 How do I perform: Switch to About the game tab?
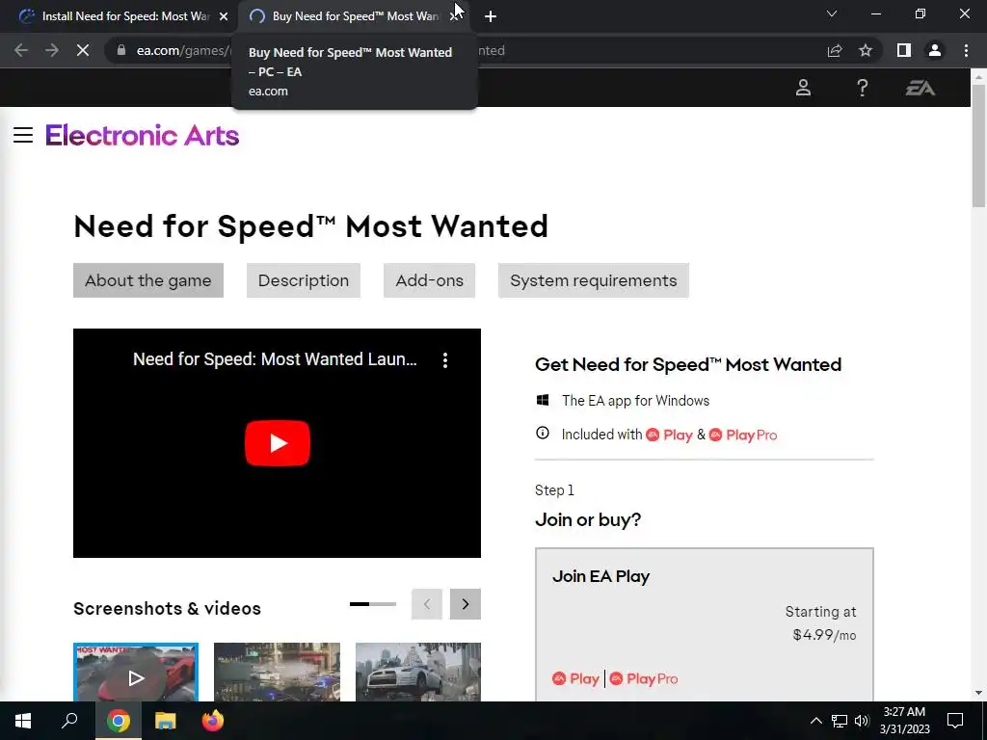click(x=147, y=280)
